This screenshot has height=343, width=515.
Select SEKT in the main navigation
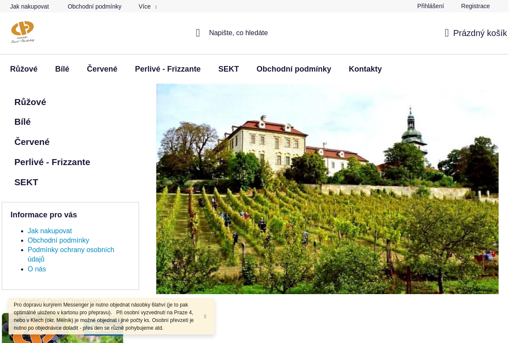229,69
